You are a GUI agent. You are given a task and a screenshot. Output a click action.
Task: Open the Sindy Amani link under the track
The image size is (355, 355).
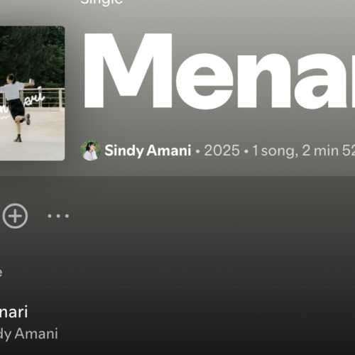(28, 334)
